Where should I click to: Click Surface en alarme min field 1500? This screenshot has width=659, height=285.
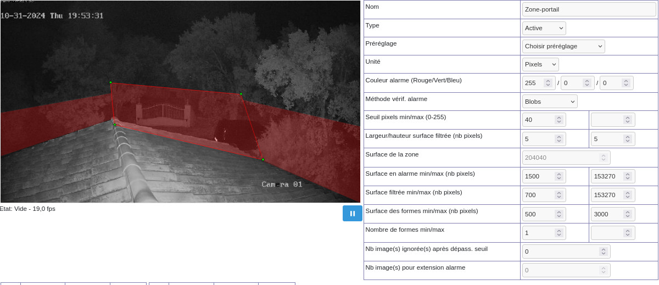click(x=544, y=176)
